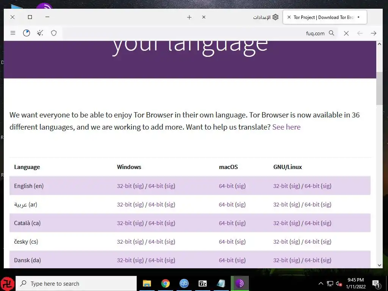Click the česky (cs) language cell

(26, 241)
